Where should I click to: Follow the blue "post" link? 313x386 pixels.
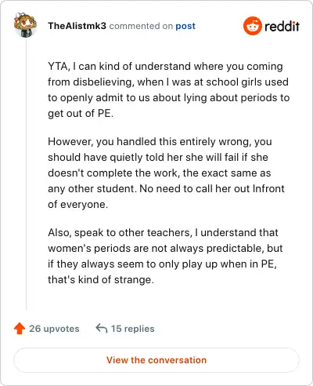click(185, 26)
